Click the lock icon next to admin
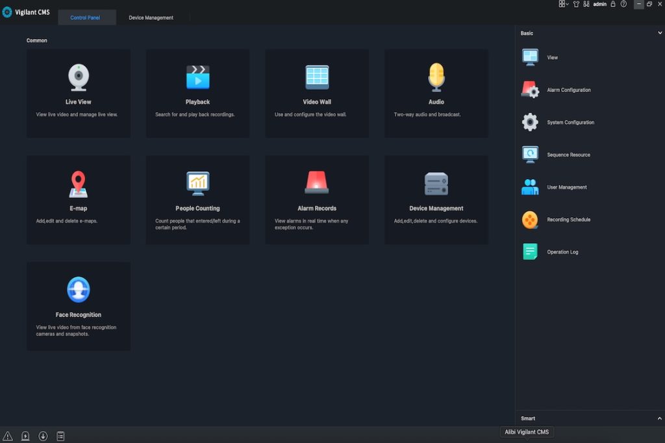 [x=613, y=4]
